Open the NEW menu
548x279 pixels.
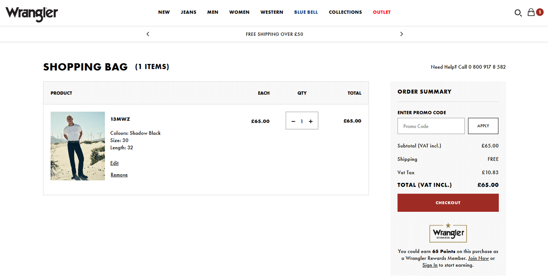coord(164,12)
